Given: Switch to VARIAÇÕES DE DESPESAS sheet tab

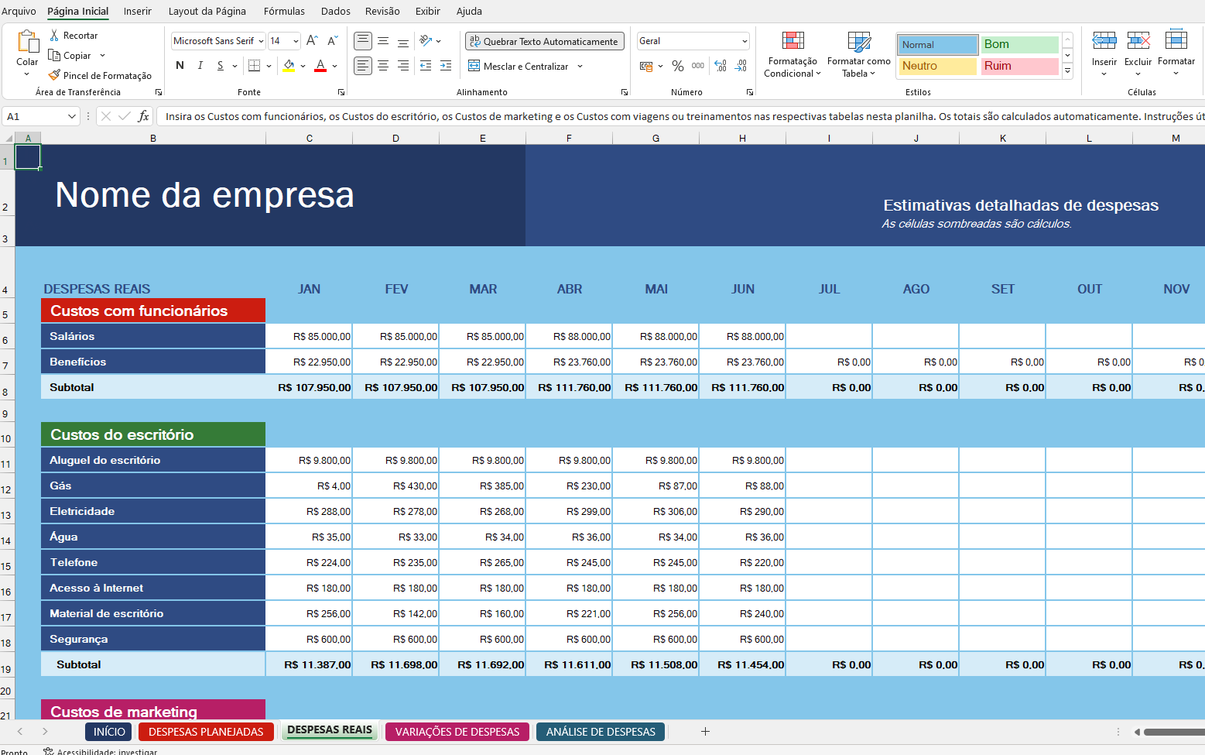Looking at the screenshot, I should click(x=457, y=732).
